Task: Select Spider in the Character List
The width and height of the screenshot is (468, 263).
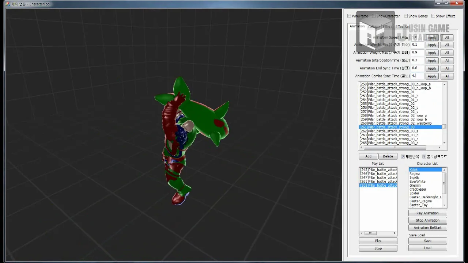Action: coord(425,193)
